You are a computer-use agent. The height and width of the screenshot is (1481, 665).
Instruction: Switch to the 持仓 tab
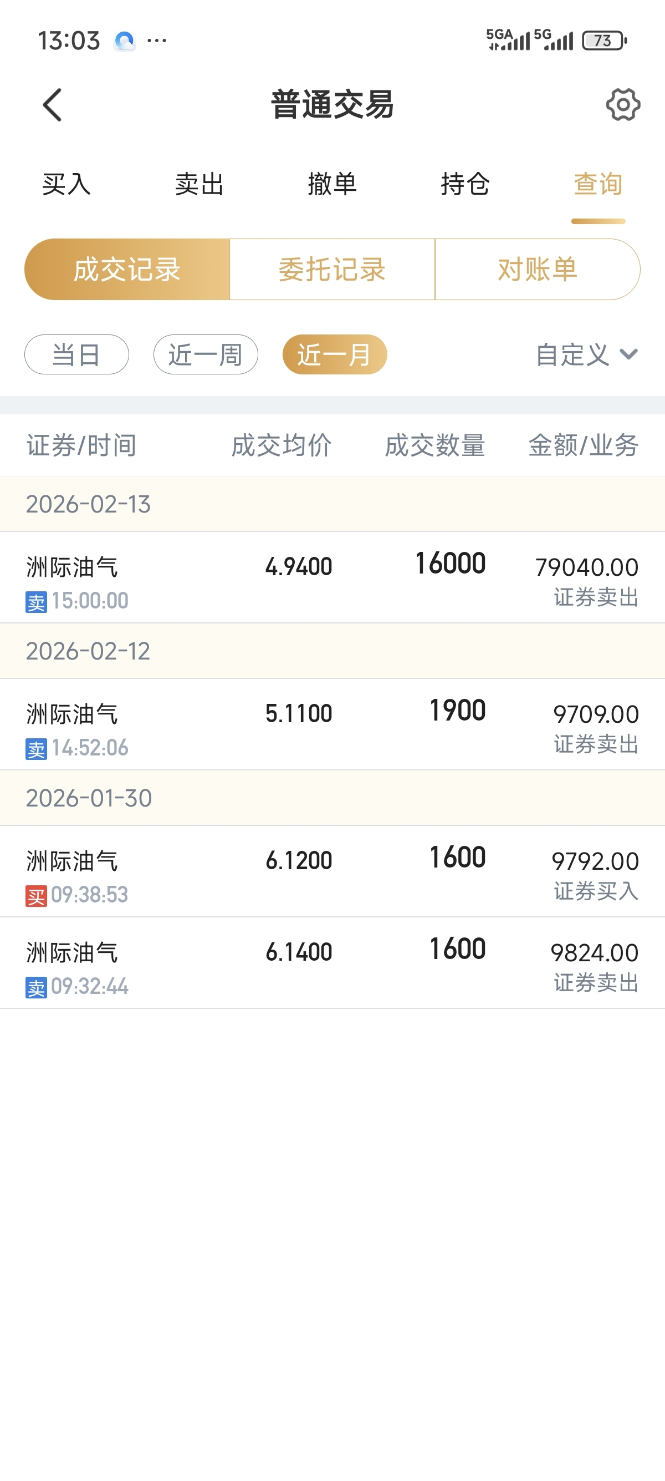(465, 184)
